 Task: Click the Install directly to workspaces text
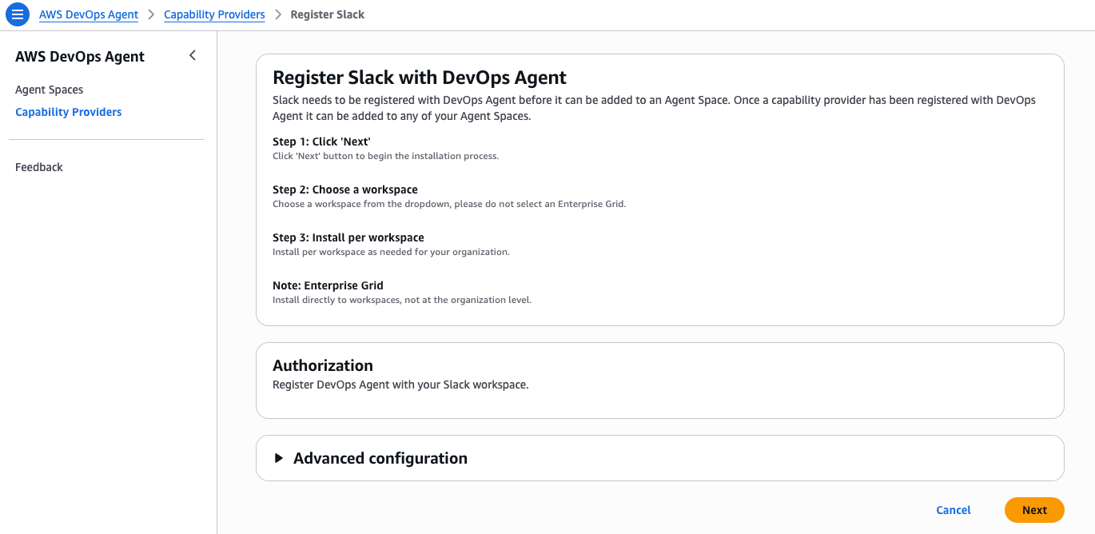pos(402,300)
